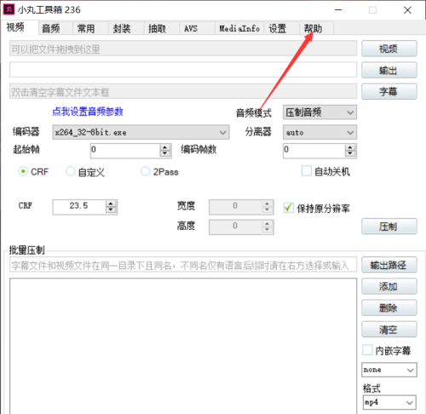The height and width of the screenshot is (414, 426).
Task: Decrease the CRF value with the down arrow
Action: tap(111, 210)
